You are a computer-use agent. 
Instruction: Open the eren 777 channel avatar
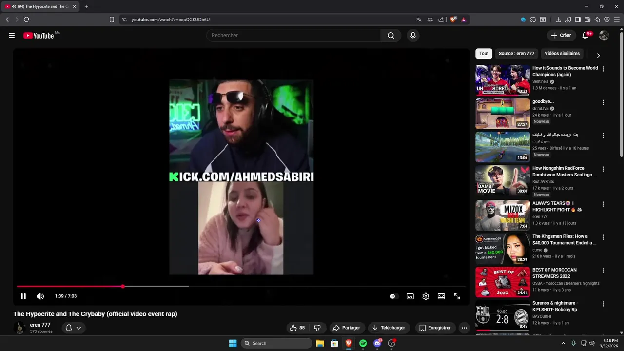(x=19, y=328)
